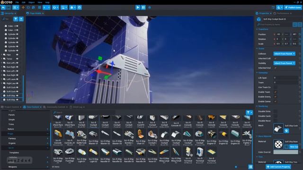
Task: Open the Visibility dropdown
Action: (x=284, y=63)
